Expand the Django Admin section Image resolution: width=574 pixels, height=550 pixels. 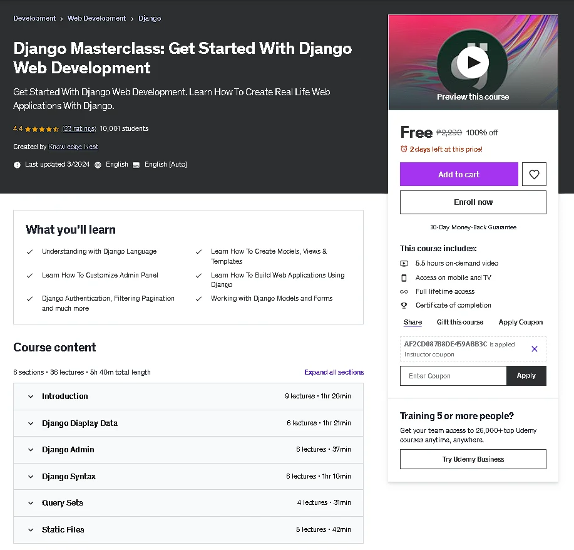coord(188,450)
